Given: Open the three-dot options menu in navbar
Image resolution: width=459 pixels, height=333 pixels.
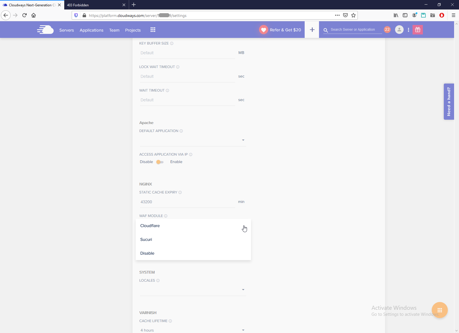Looking at the screenshot, I should 409,30.
